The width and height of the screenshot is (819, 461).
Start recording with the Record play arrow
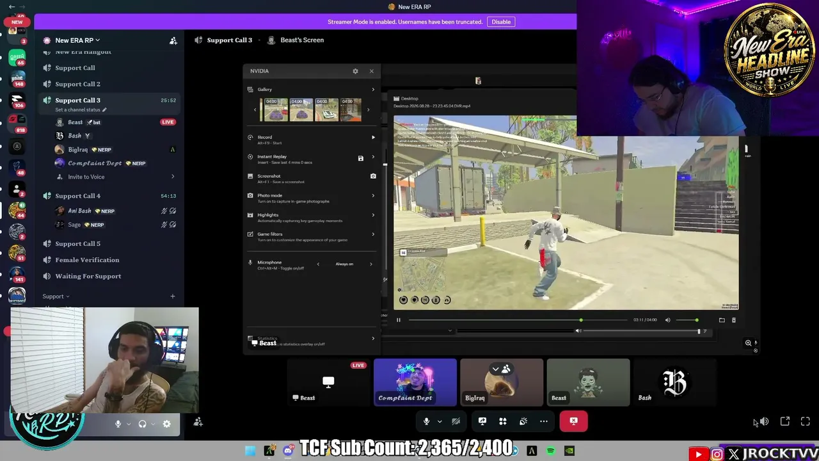point(373,137)
